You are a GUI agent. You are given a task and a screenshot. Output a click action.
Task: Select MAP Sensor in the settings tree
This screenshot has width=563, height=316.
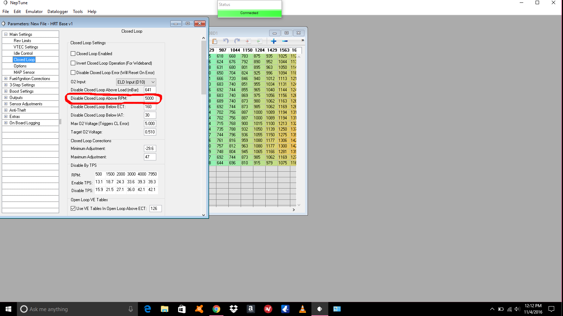24,72
